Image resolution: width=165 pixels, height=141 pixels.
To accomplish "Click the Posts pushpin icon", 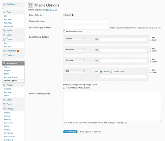I will click(x=4, y=12).
